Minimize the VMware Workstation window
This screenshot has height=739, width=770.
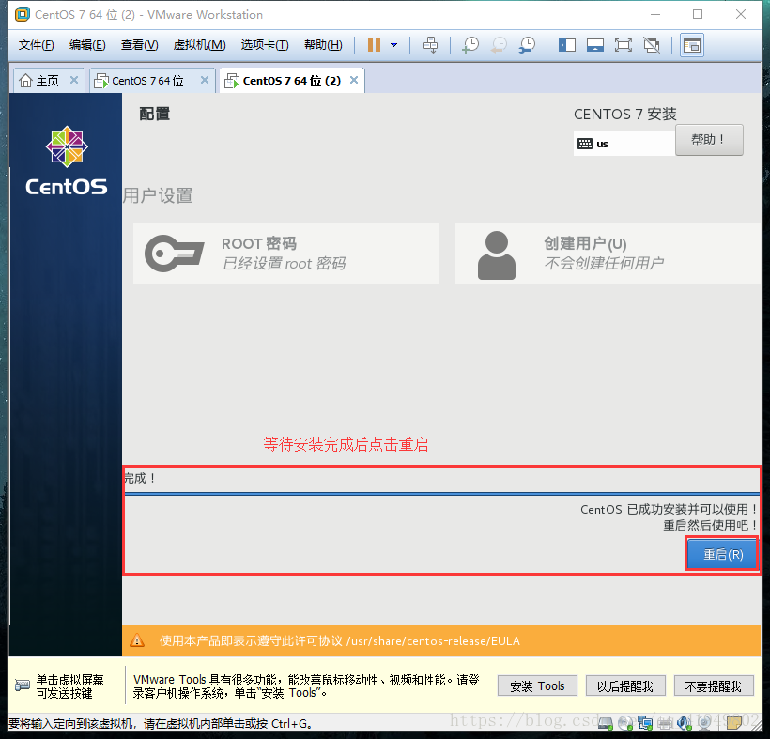pyautogui.click(x=655, y=14)
